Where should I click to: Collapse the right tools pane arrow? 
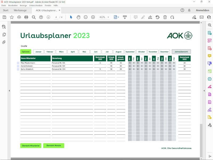click(x=204, y=91)
